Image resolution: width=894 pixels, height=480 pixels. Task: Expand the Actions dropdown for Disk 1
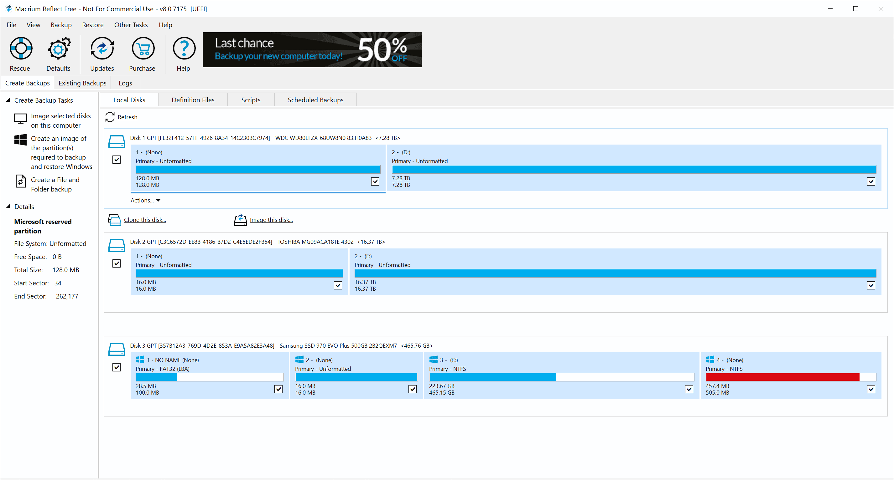(144, 200)
